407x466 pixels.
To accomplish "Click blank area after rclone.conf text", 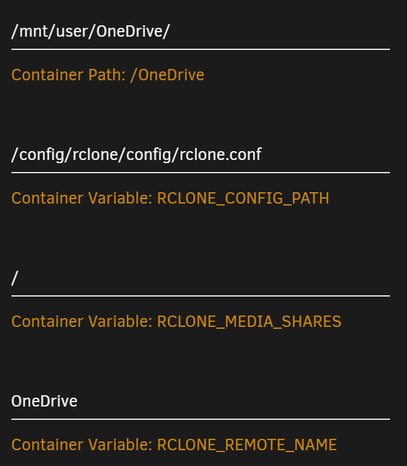I will [x=326, y=155].
